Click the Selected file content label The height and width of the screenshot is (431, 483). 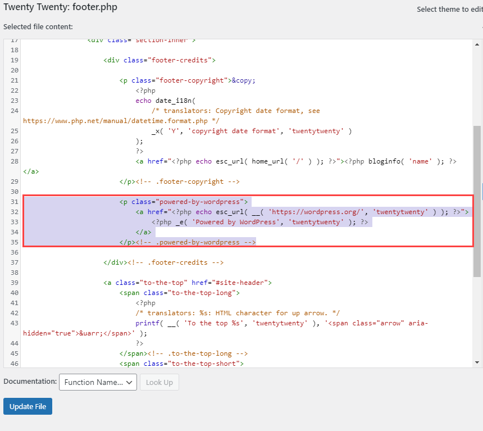point(37,26)
